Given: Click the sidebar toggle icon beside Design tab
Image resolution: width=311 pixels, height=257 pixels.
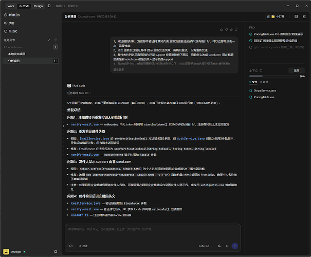Looking at the screenshot, I should [49, 6].
